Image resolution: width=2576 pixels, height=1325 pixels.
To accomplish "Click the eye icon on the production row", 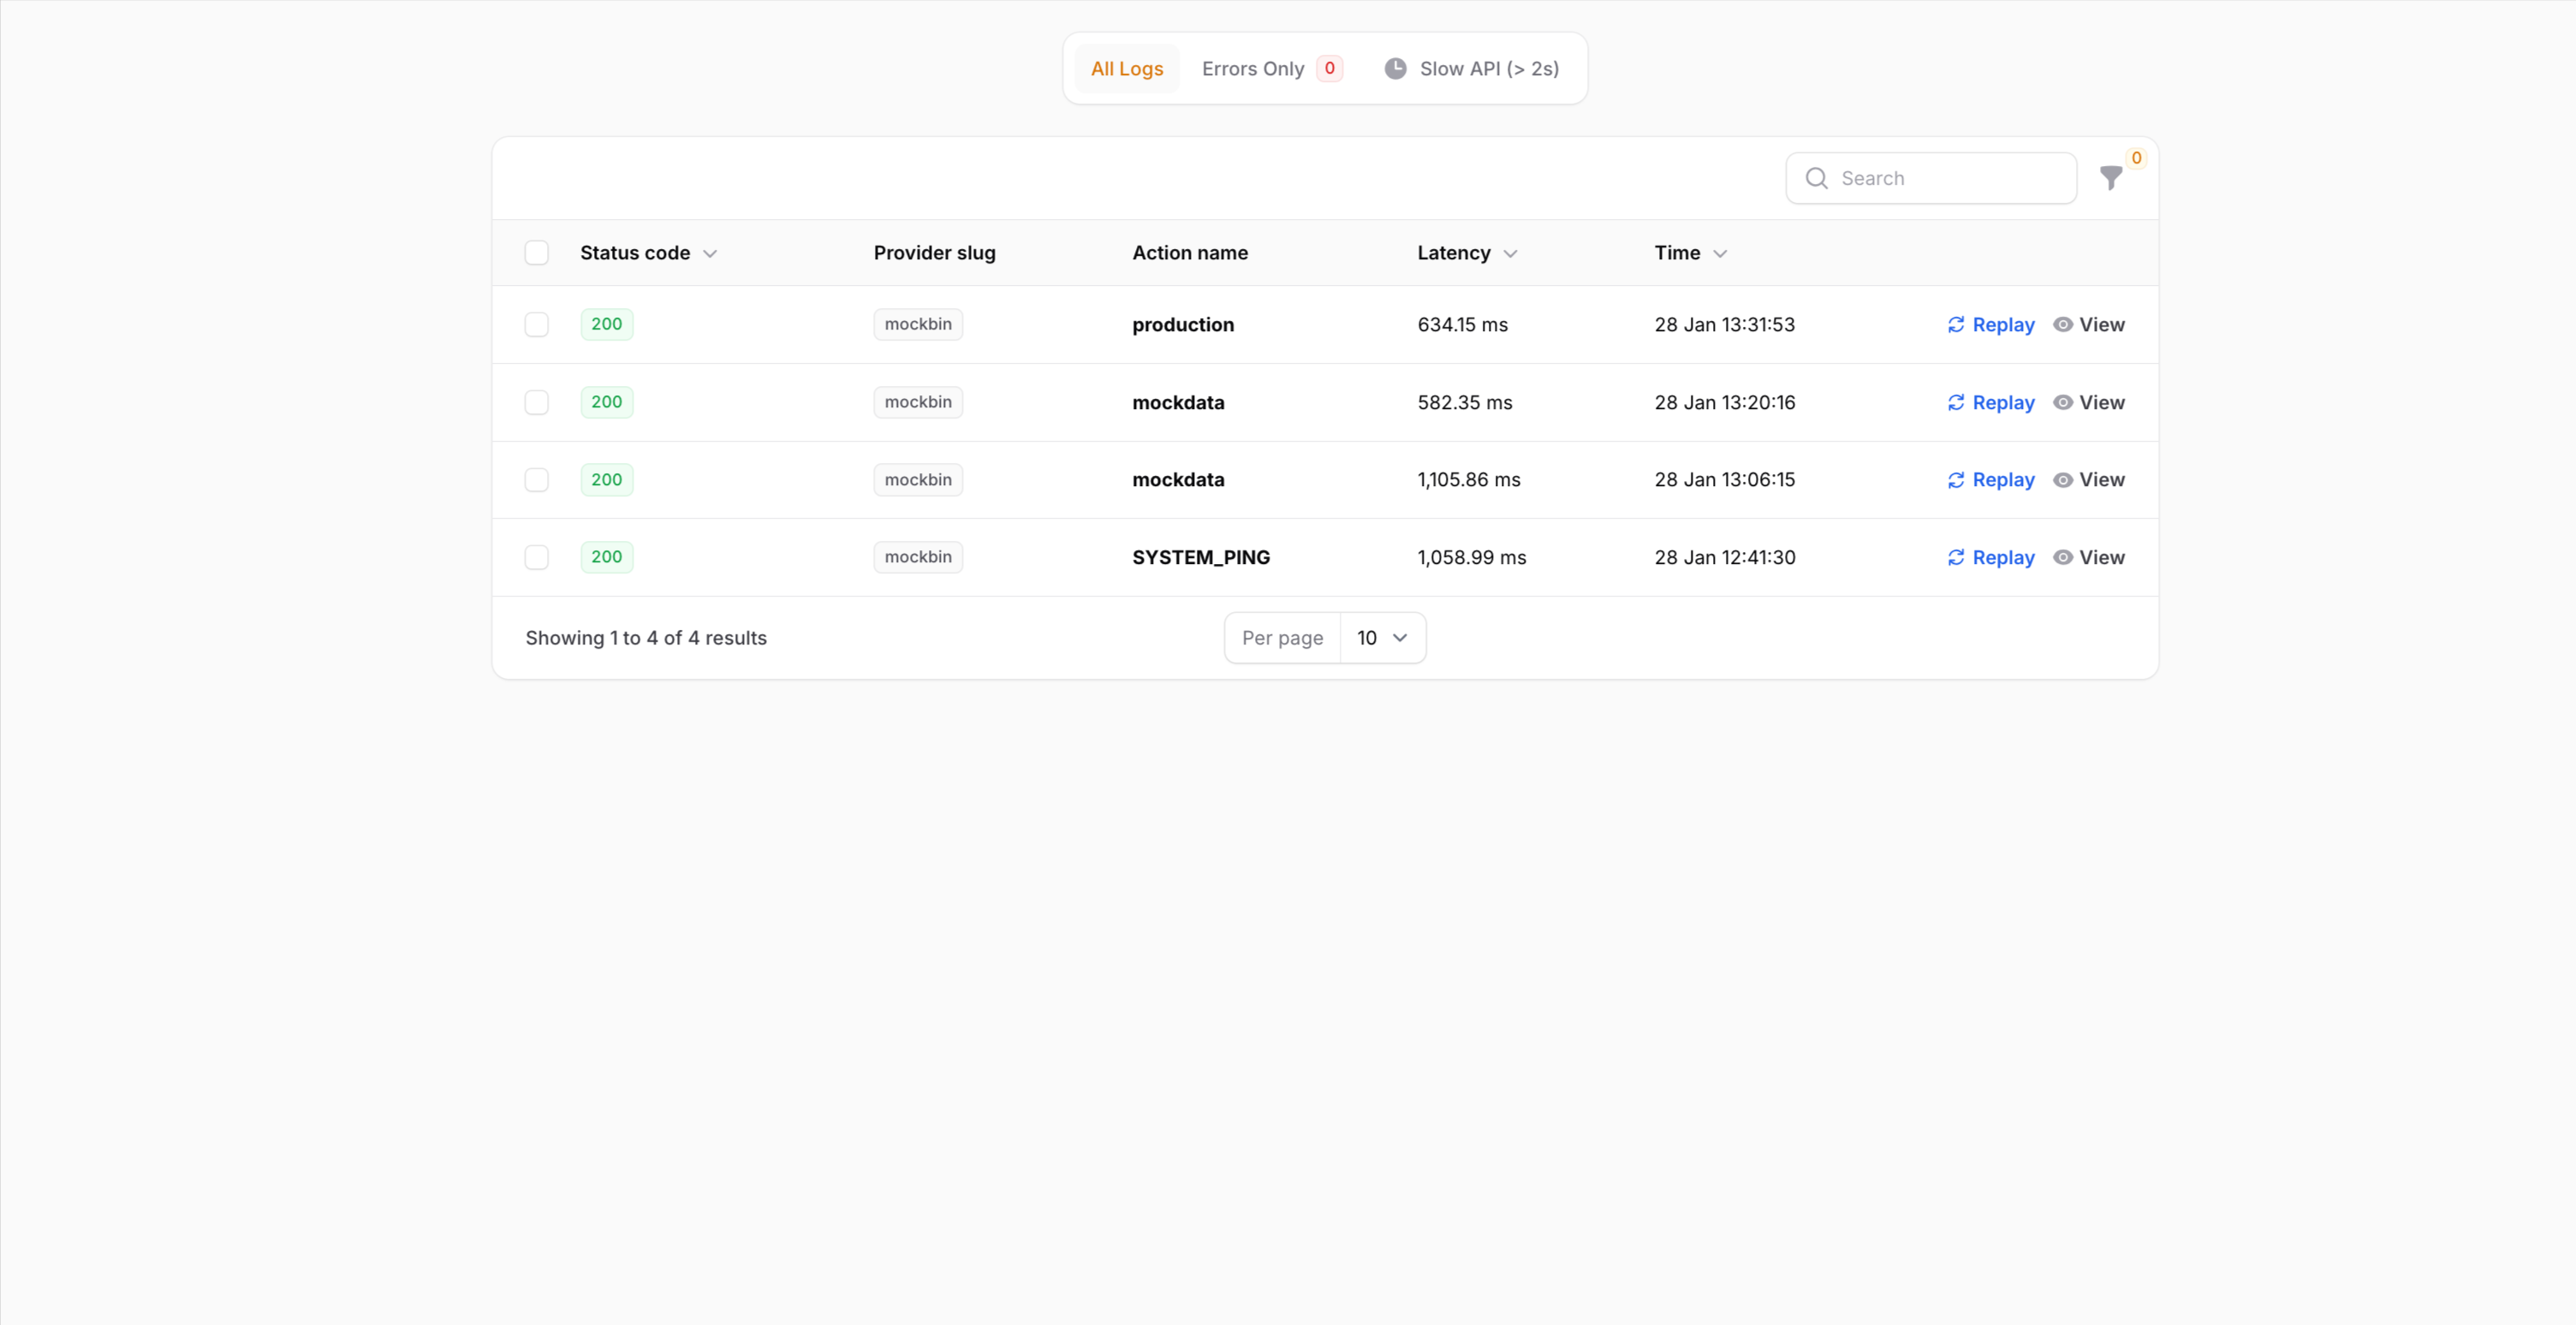I will click(x=2063, y=324).
